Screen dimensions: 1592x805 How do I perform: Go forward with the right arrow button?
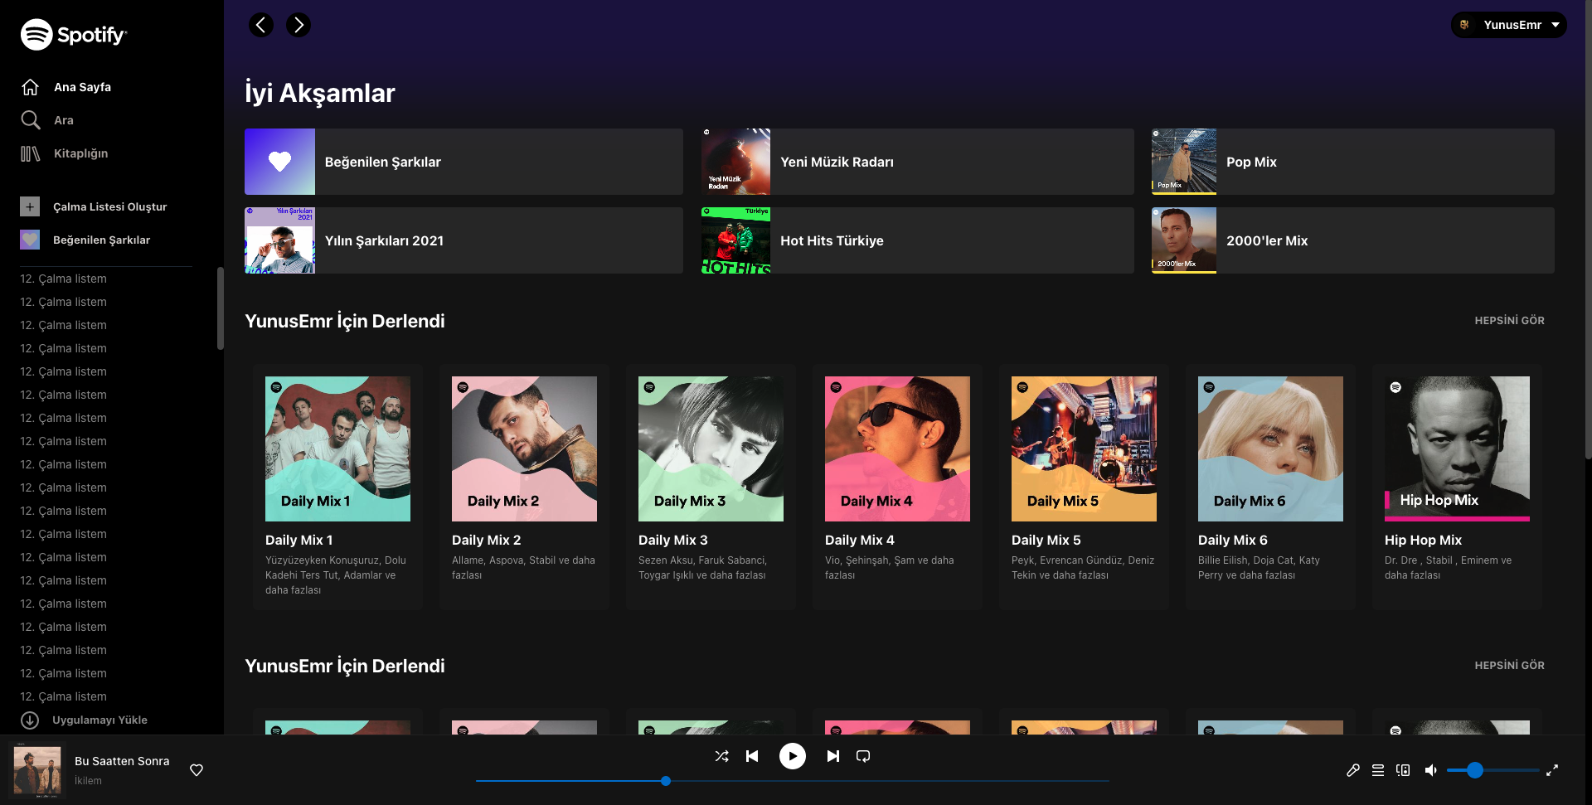click(x=298, y=25)
